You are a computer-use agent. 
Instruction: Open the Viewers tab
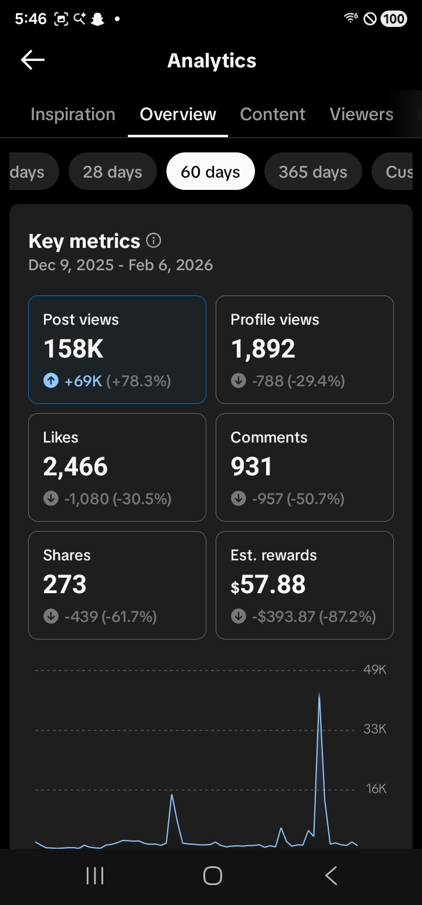pyautogui.click(x=362, y=114)
